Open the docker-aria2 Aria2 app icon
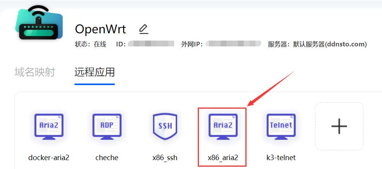382x169 pixels. coord(49,126)
